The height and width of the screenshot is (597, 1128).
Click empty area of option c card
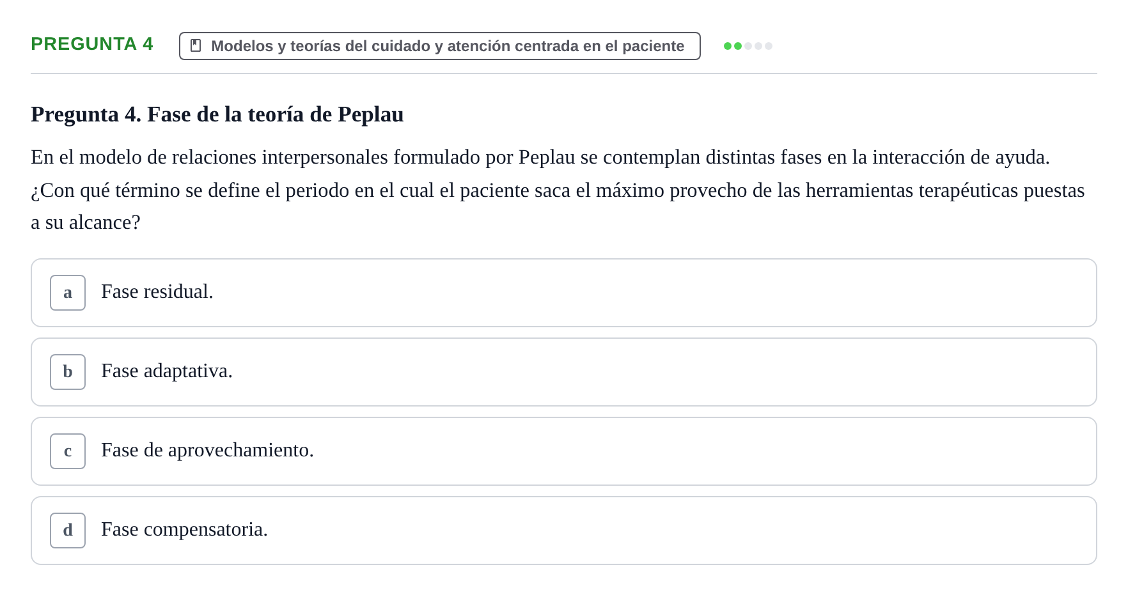click(x=703, y=451)
